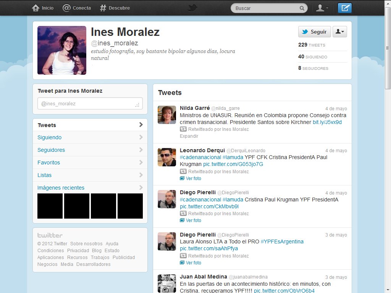The width and height of the screenshot is (391, 293).
Task: Open the user actions dropdown beside Seguir
Action: pos(339,32)
